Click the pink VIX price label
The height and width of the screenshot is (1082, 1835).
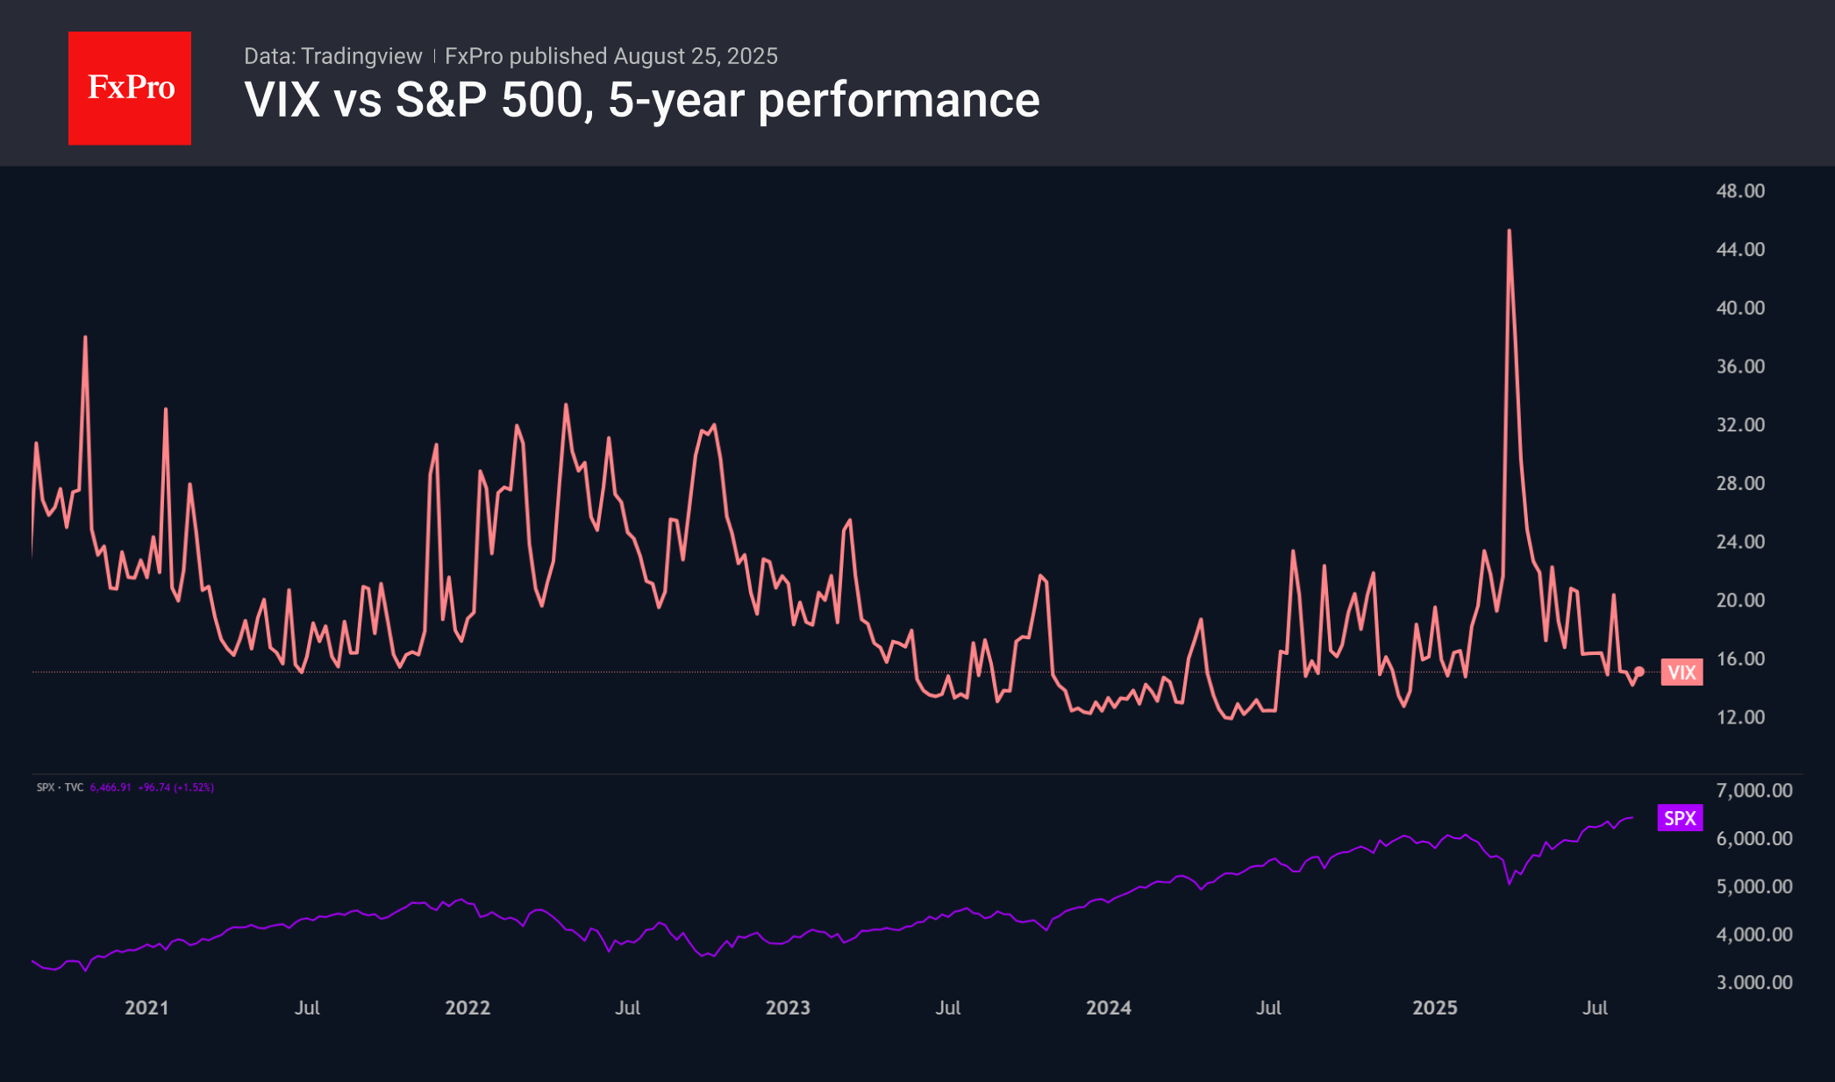point(1681,673)
